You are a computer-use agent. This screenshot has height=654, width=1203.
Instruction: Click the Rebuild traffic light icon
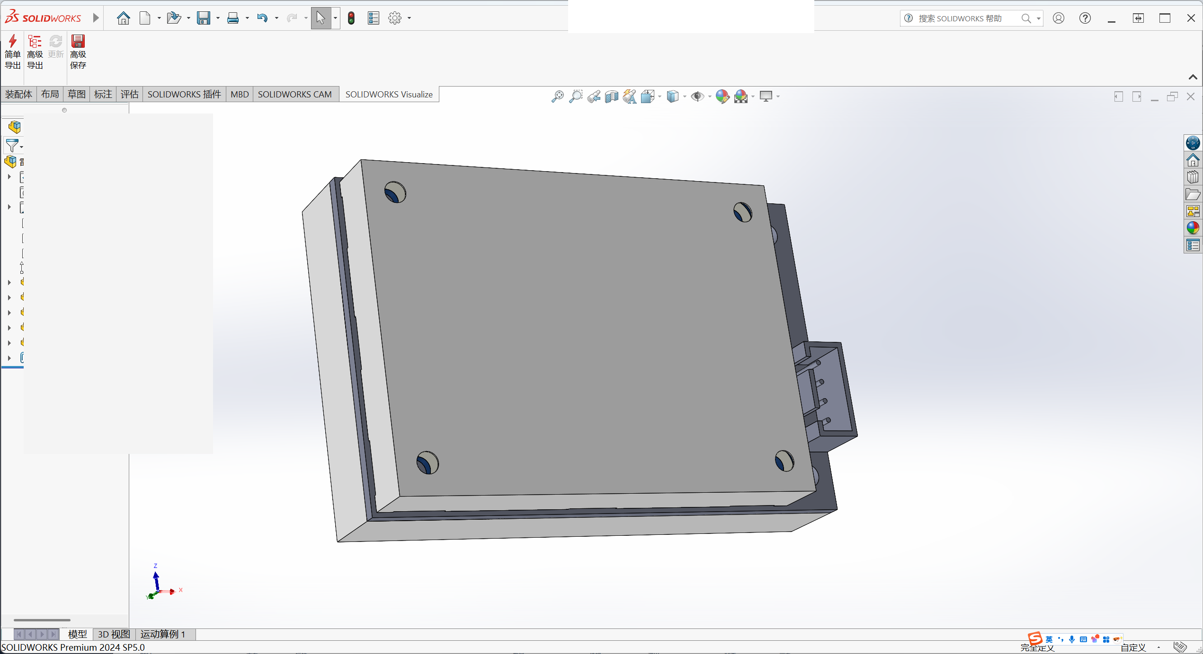pos(351,18)
